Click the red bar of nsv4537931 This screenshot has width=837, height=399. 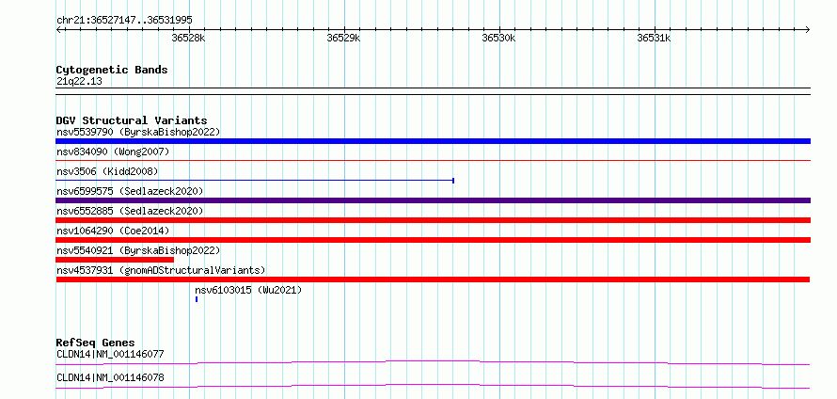tap(433, 279)
